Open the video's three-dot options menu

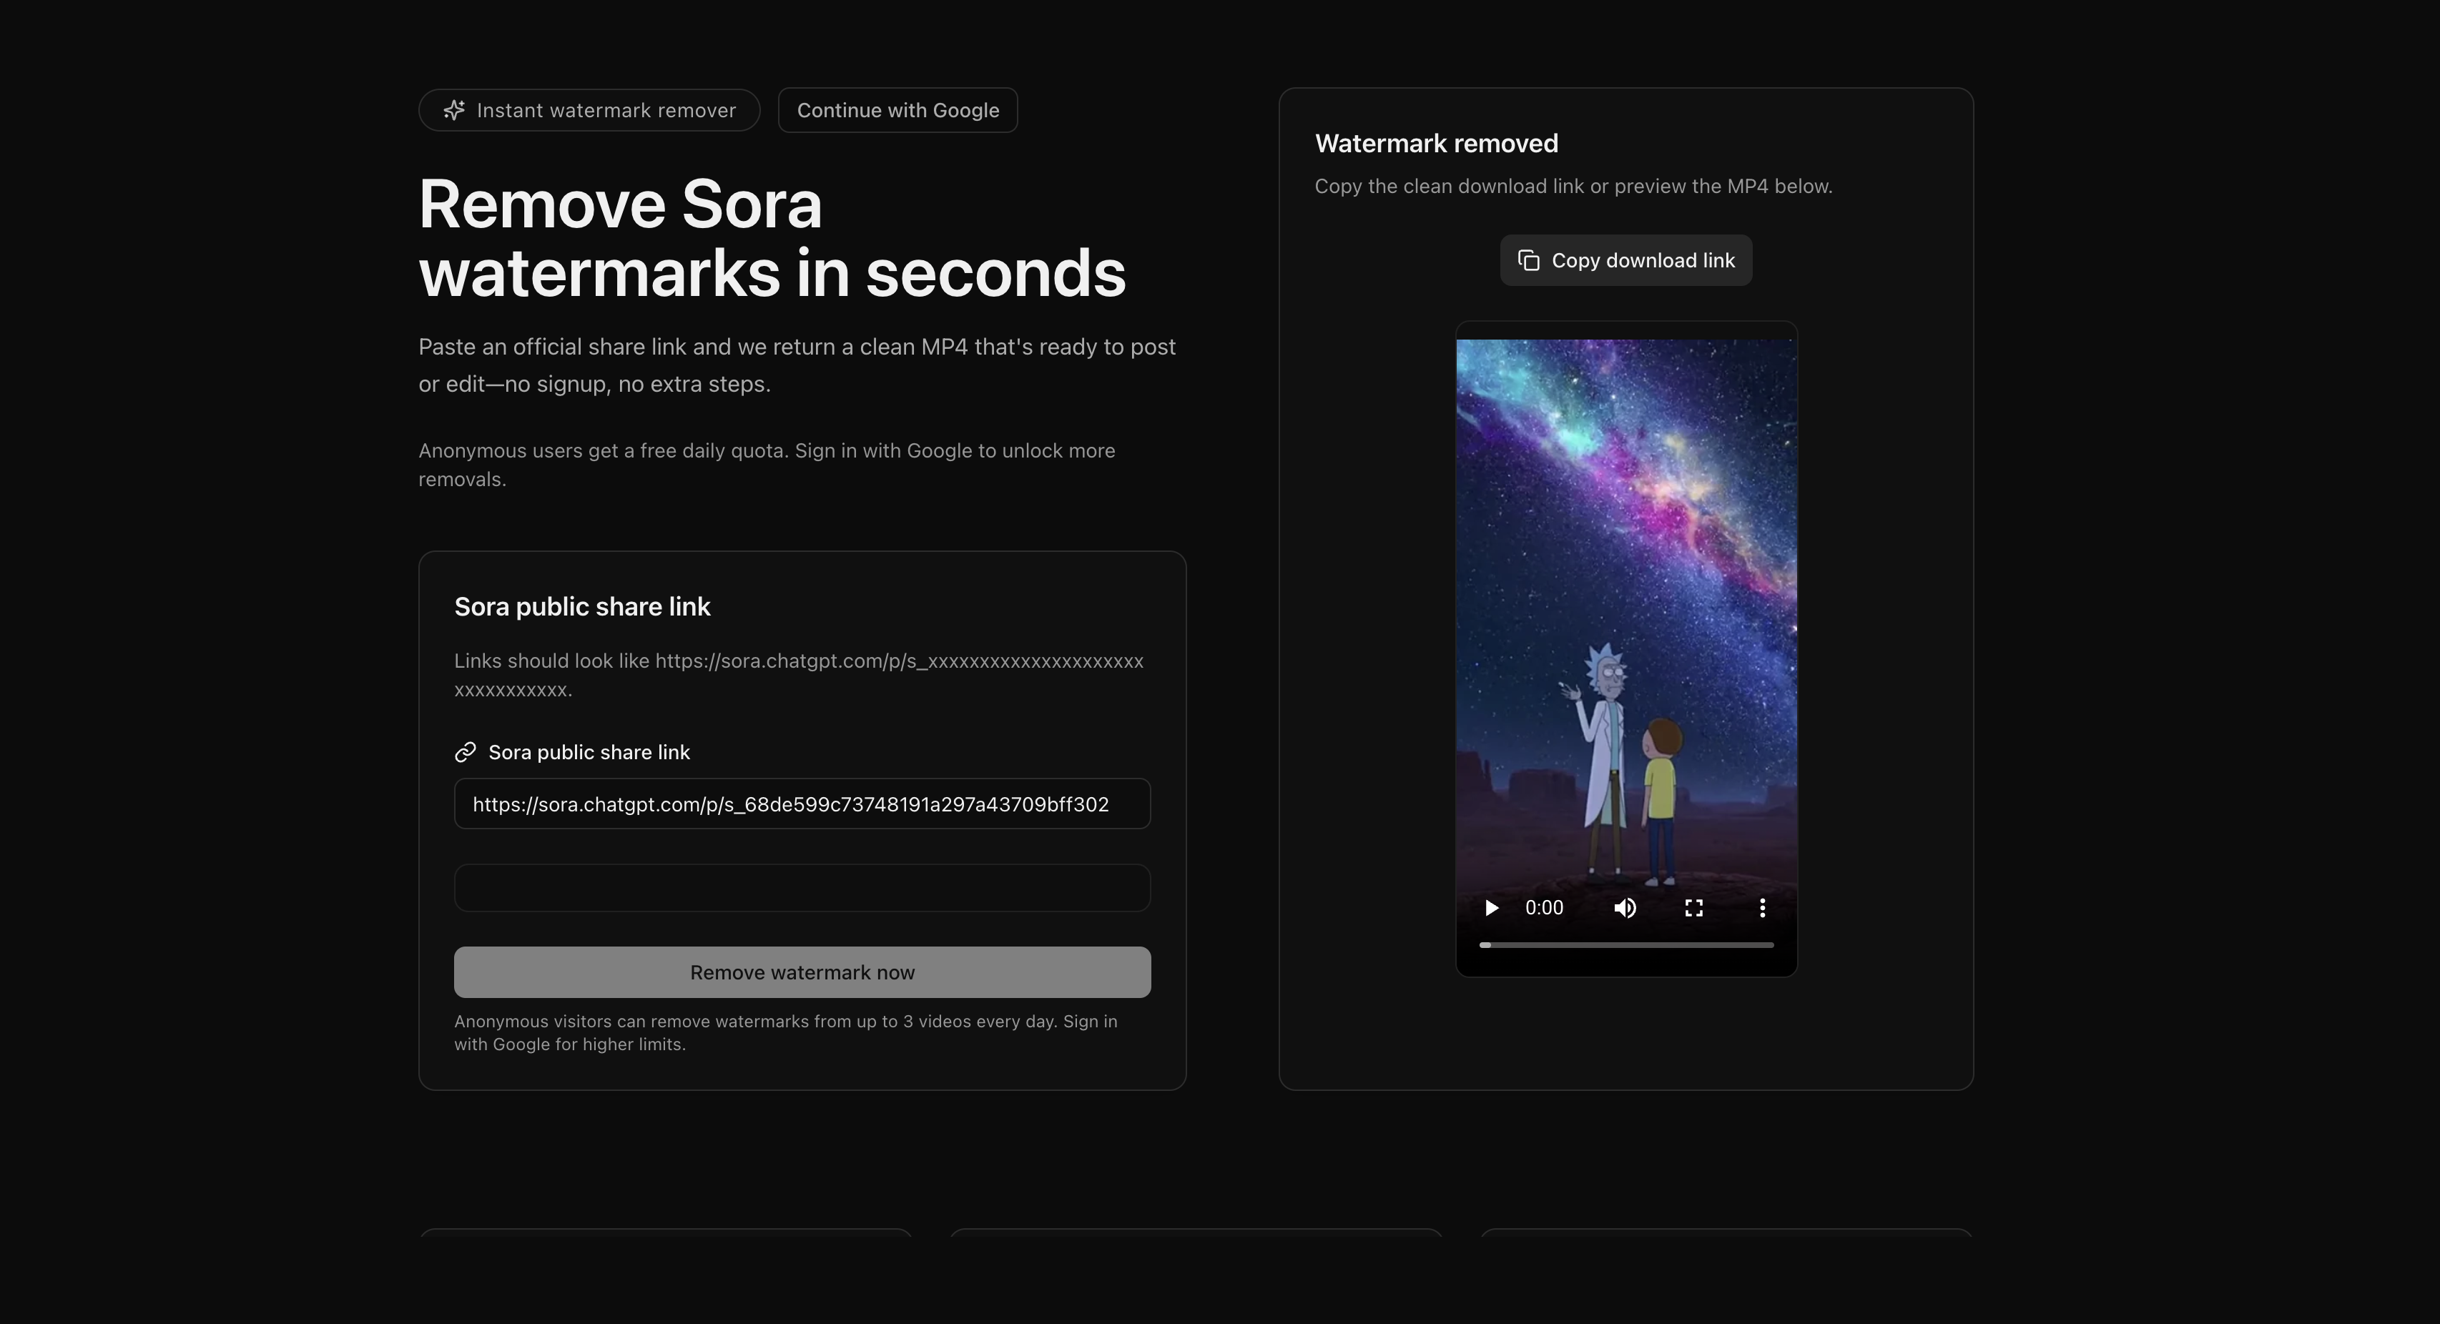[1762, 908]
